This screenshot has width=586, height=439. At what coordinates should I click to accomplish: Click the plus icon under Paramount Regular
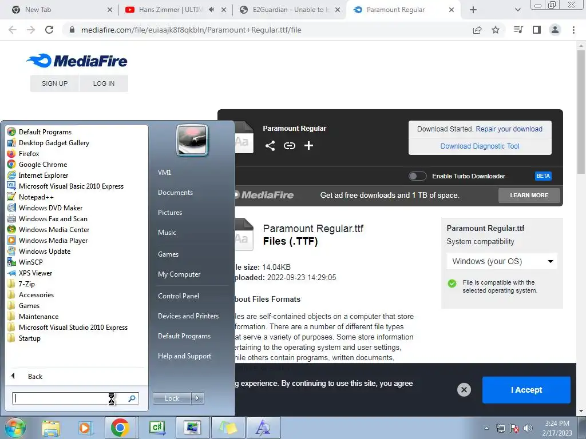[x=308, y=146]
